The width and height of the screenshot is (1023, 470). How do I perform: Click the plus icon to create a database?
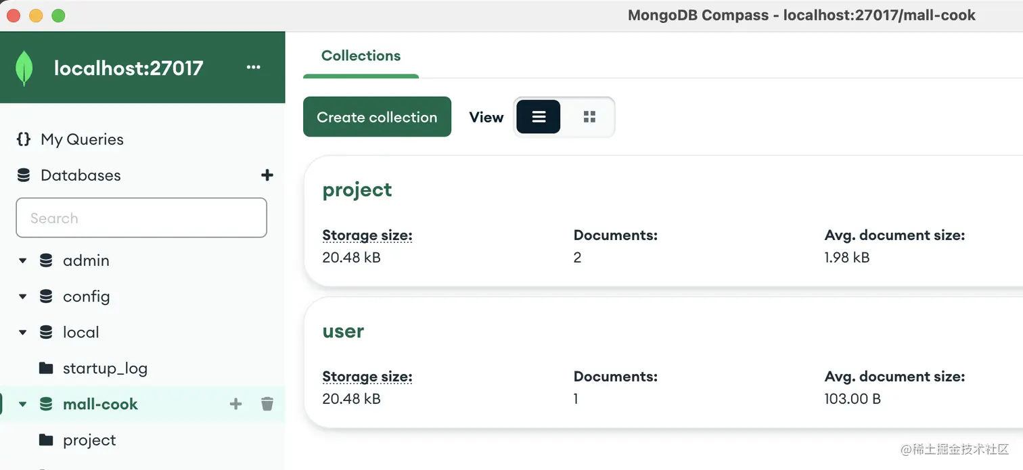click(267, 175)
